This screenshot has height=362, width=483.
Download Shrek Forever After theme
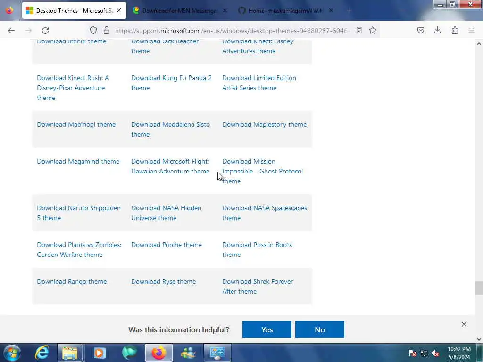[x=258, y=287]
